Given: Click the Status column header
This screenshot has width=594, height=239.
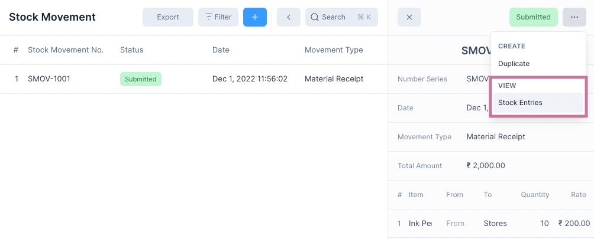Looking at the screenshot, I should pos(131,50).
